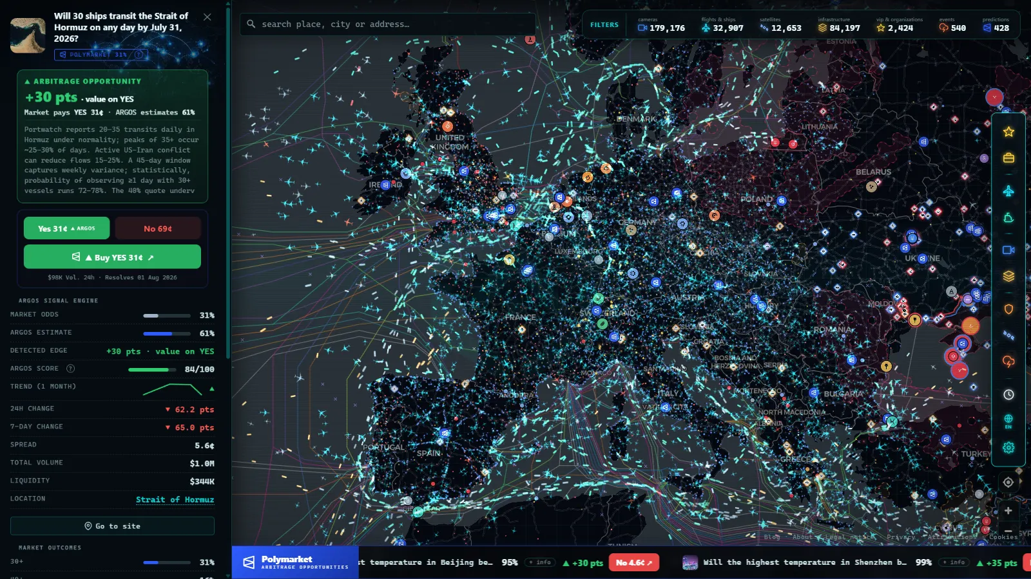Open the favorites star icon in right sidebar
1031x579 pixels.
(x=1008, y=132)
